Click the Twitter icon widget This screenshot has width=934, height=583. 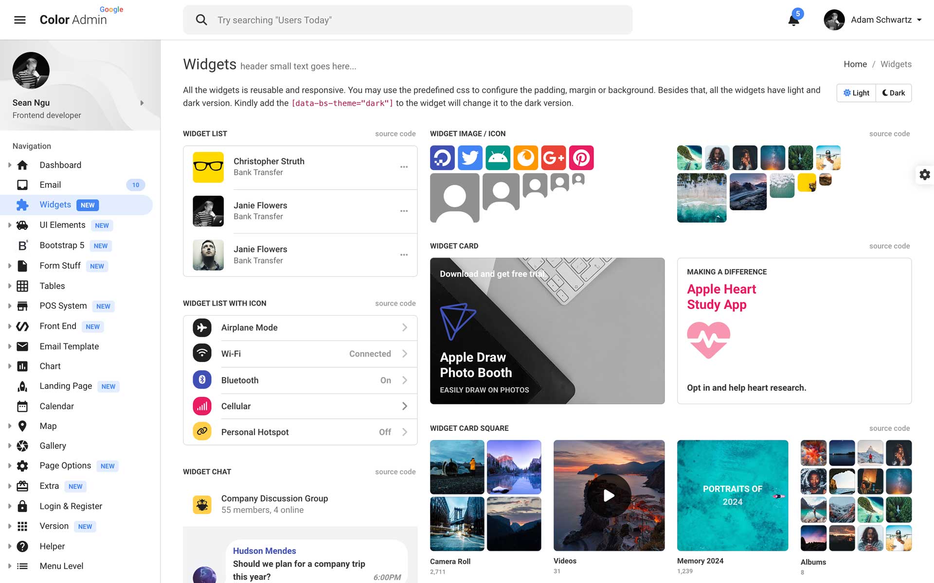pos(470,158)
